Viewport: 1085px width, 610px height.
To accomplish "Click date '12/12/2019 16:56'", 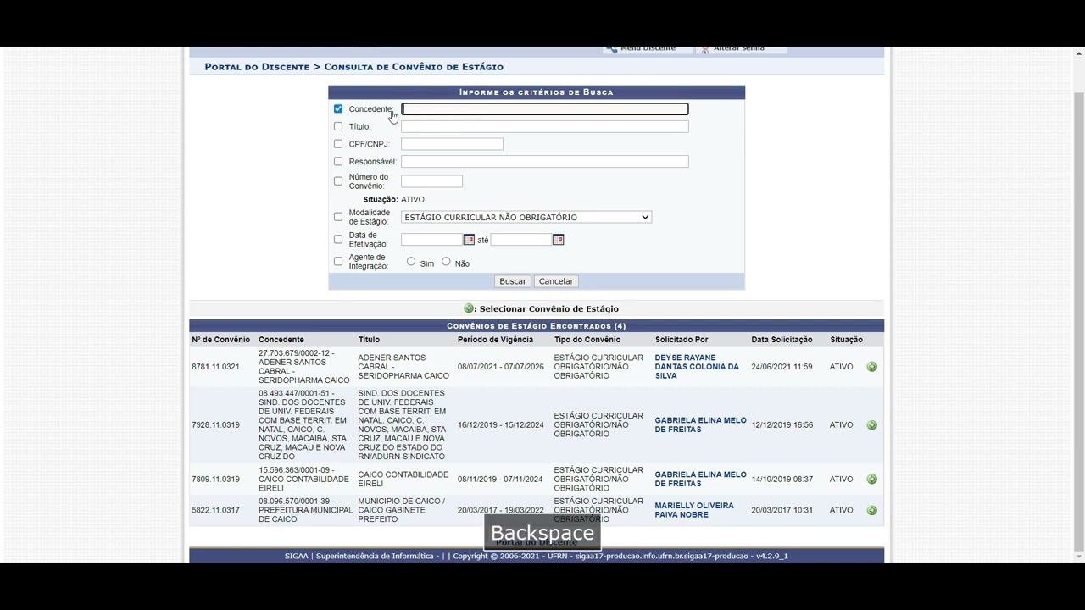I will 782,425.
